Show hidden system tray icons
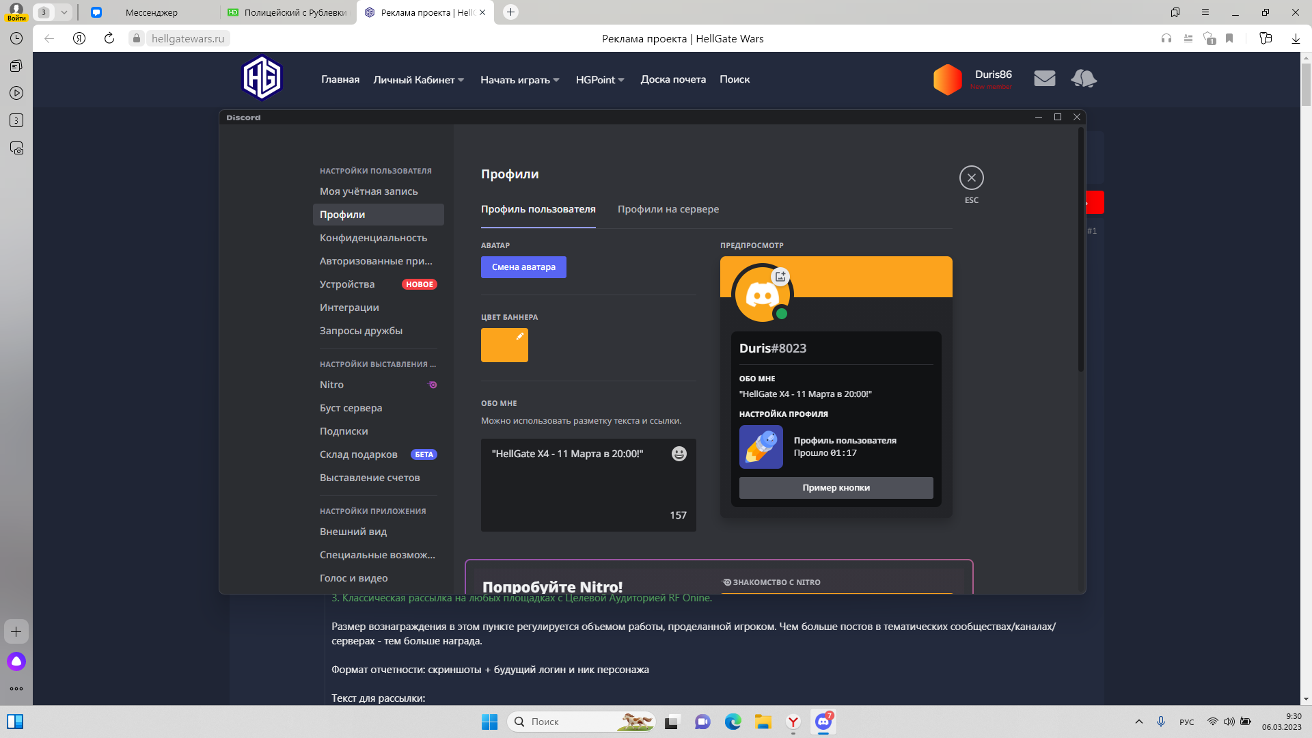Image resolution: width=1312 pixels, height=738 pixels. 1139,722
